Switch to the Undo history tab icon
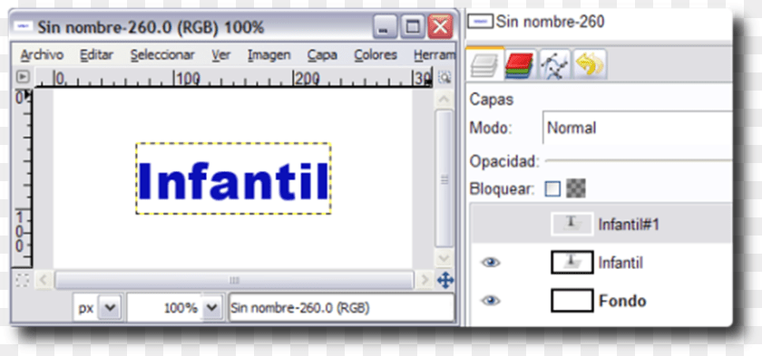The image size is (762, 356). [590, 64]
